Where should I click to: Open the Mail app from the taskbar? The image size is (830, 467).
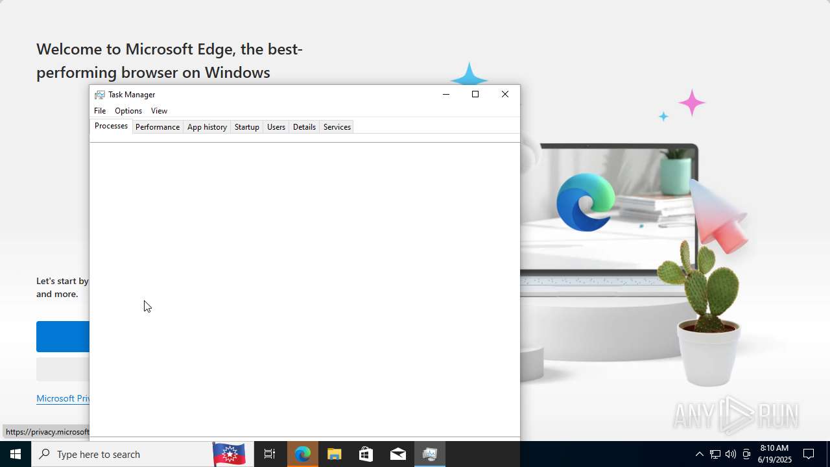click(x=397, y=454)
